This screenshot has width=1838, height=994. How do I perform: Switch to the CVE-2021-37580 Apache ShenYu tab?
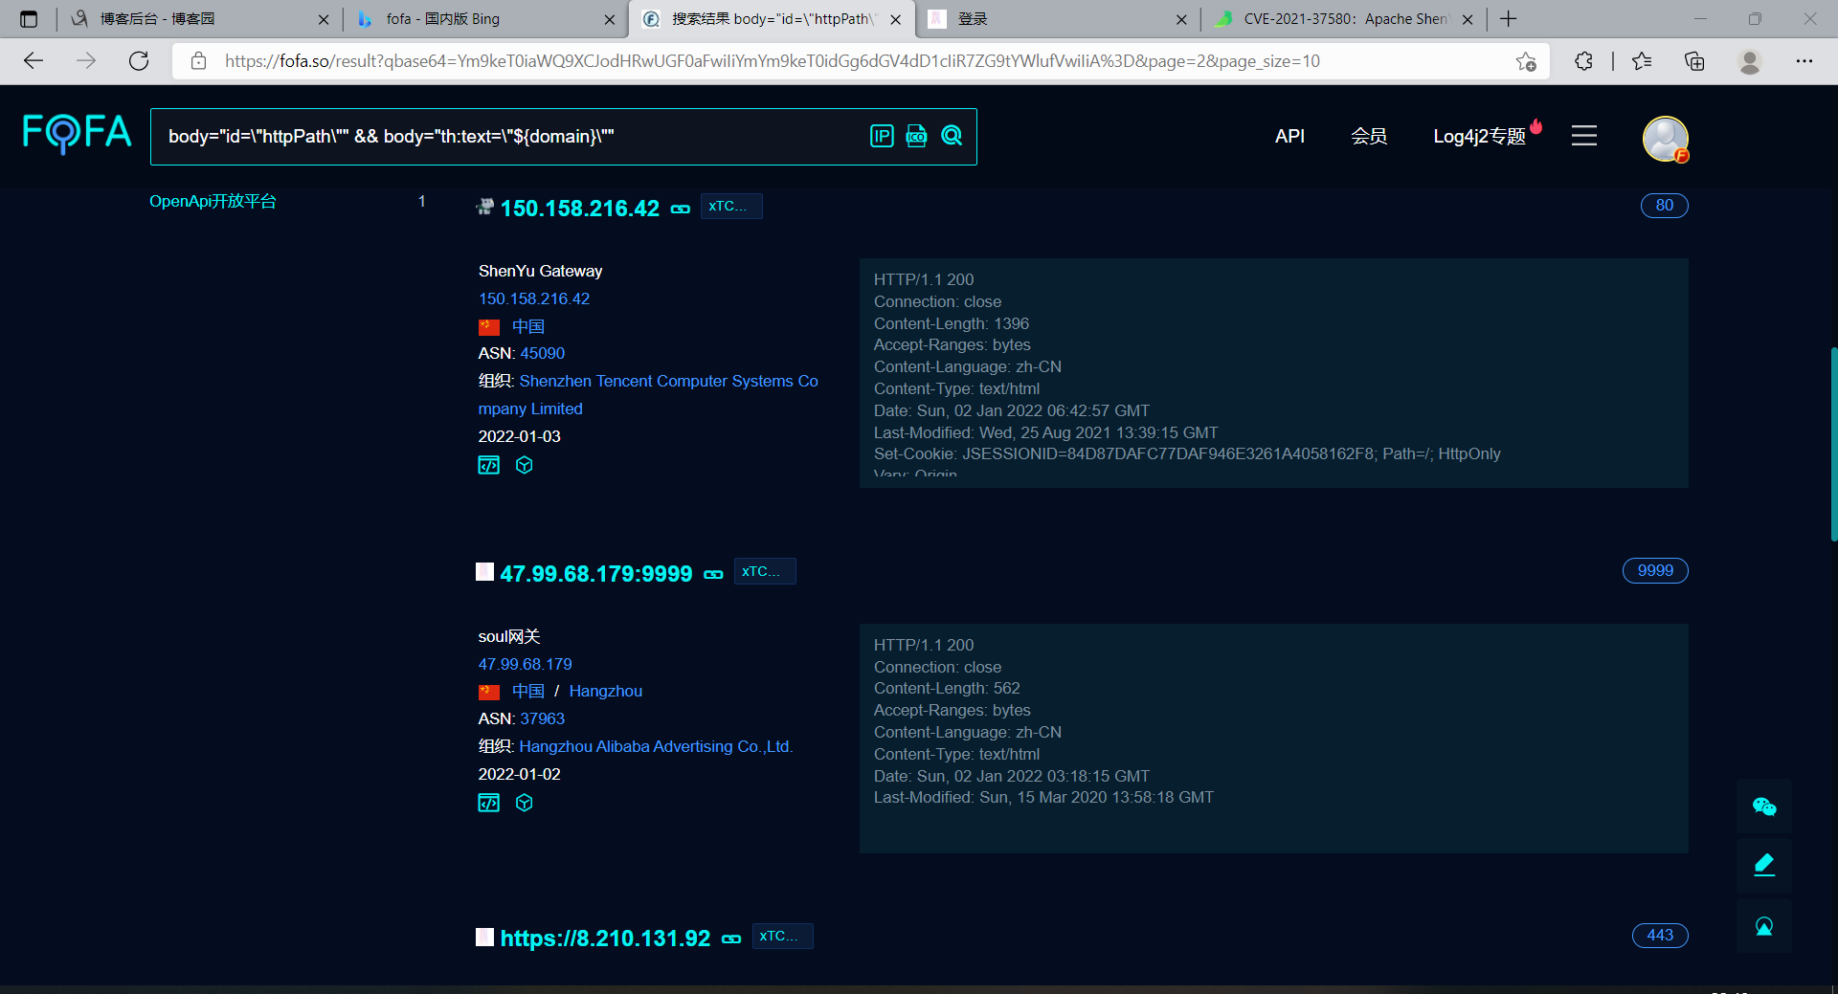[1344, 19]
